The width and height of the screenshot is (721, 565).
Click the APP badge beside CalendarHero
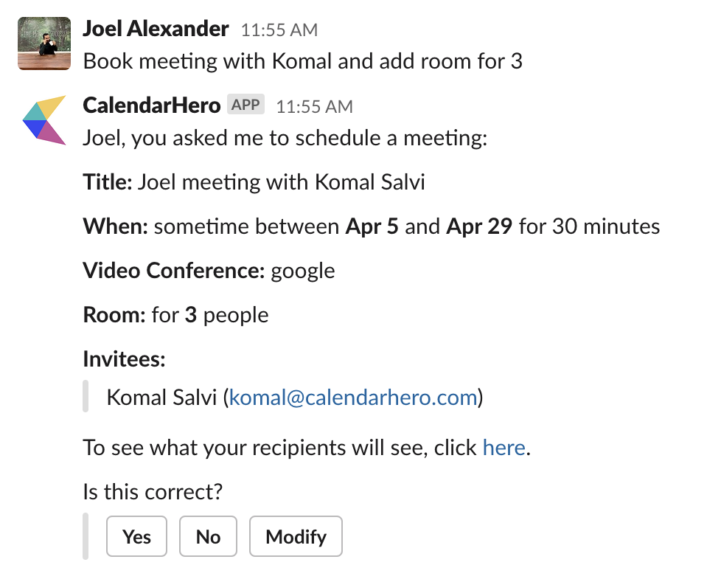245,105
